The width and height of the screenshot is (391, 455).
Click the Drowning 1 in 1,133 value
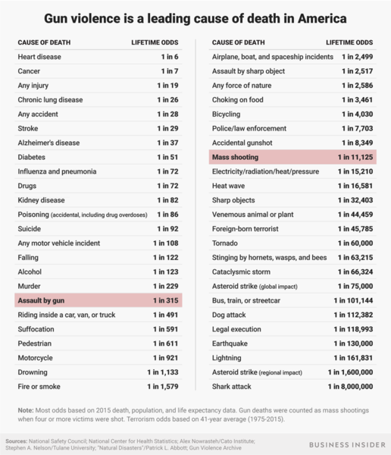tap(163, 372)
